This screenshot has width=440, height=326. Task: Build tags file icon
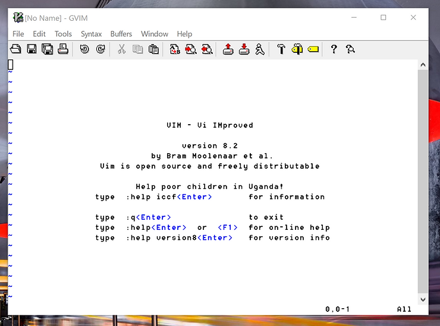[297, 49]
